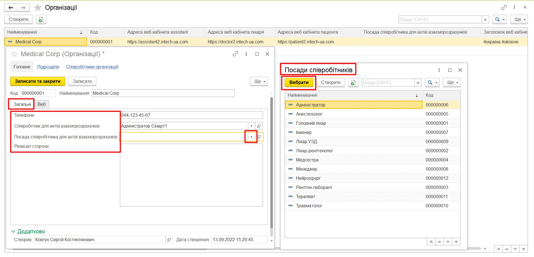Screen dimensions: 534x257
Task: Open search options dropdown in main toolbar
Action: [499, 19]
